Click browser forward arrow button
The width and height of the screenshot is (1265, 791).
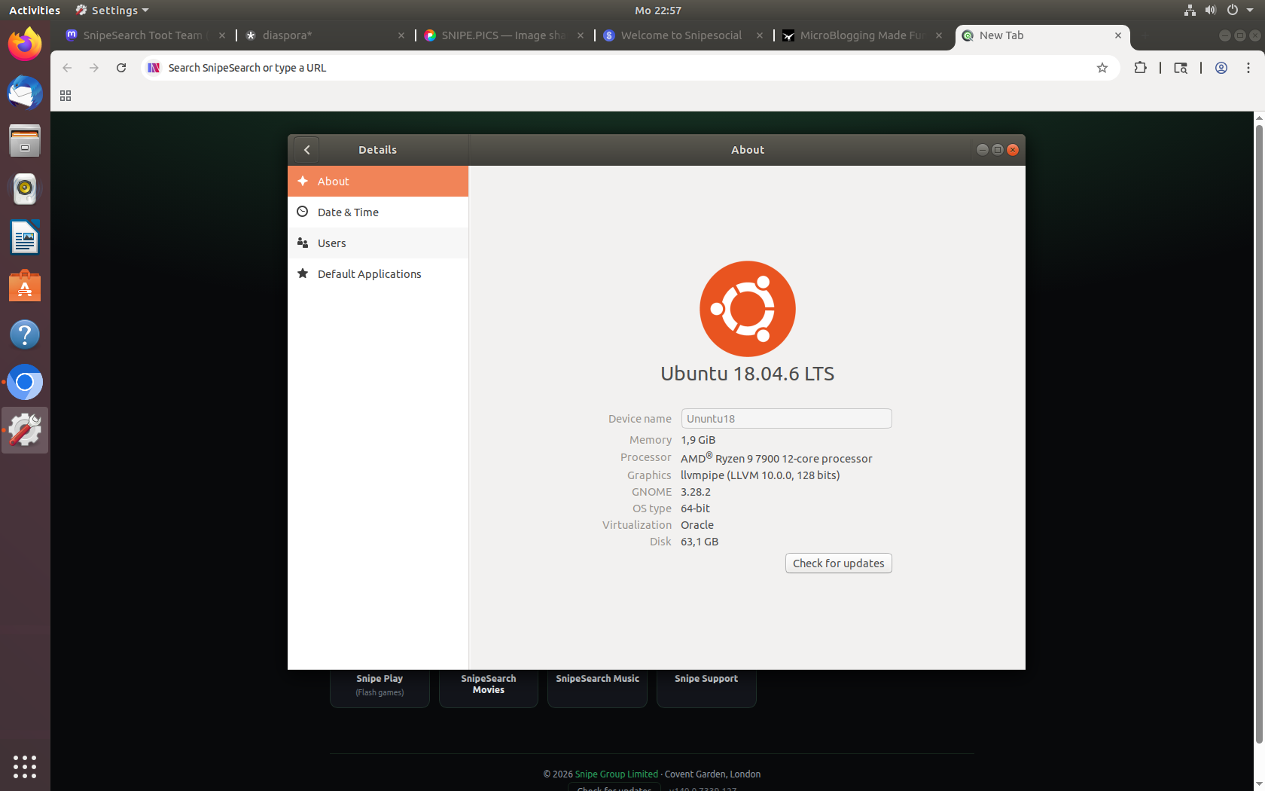(94, 68)
